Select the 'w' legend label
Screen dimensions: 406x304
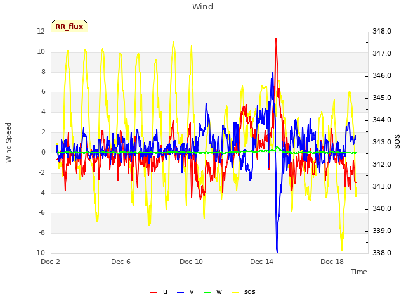219,292
